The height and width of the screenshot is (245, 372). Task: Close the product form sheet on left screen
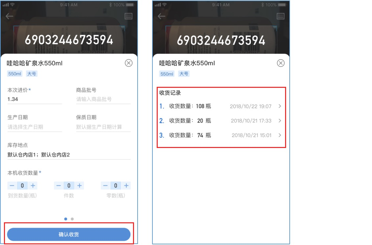point(129,63)
